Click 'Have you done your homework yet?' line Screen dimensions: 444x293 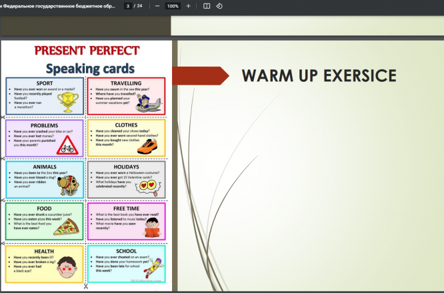click(122, 262)
